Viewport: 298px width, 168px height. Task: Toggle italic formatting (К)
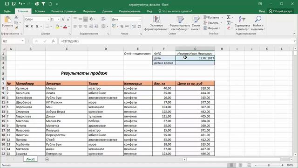(32, 27)
